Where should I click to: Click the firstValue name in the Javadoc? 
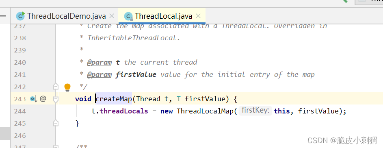[x=136, y=75]
